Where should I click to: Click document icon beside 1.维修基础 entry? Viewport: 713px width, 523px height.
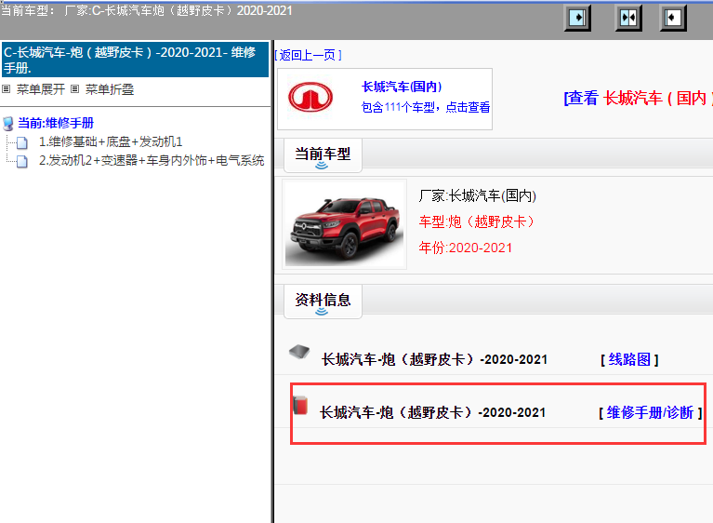[x=21, y=142]
